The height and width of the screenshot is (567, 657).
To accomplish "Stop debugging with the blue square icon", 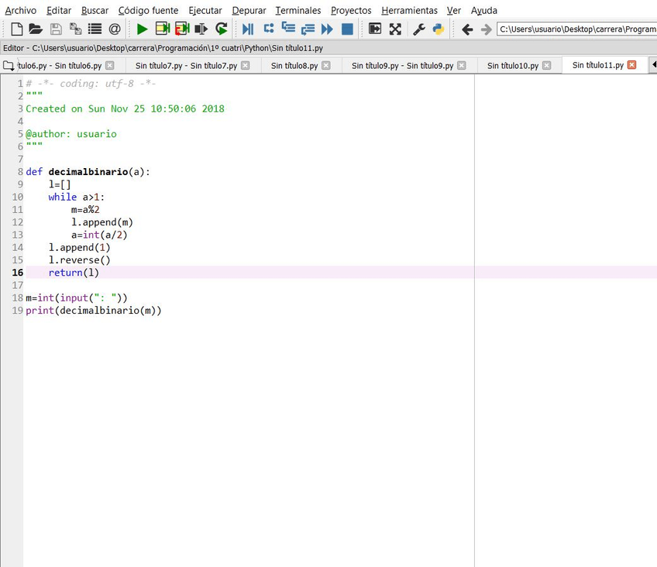I will tap(347, 29).
